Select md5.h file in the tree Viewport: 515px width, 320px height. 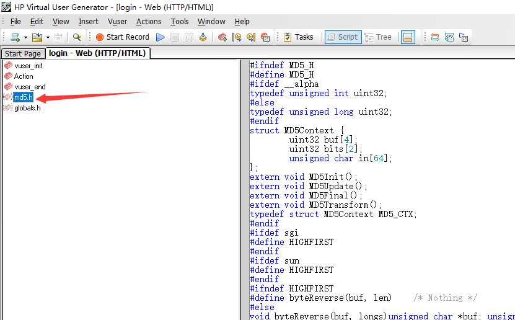(24, 97)
